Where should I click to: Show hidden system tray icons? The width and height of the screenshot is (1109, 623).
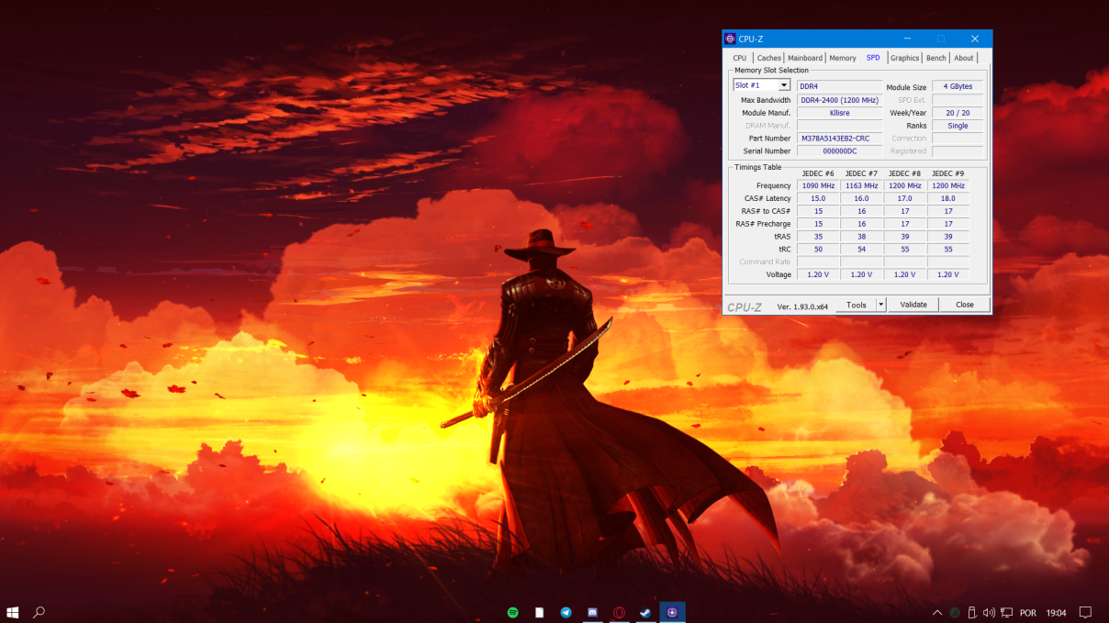pos(937,612)
